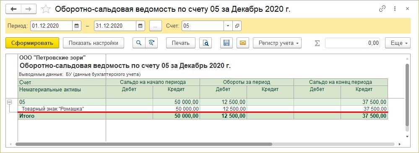Screen dimensions: 419x153
Task: Click Показать настройки button
Action: click(x=94, y=43)
